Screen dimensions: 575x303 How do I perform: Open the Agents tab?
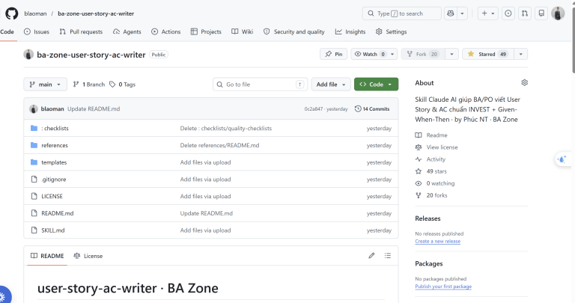tap(127, 32)
